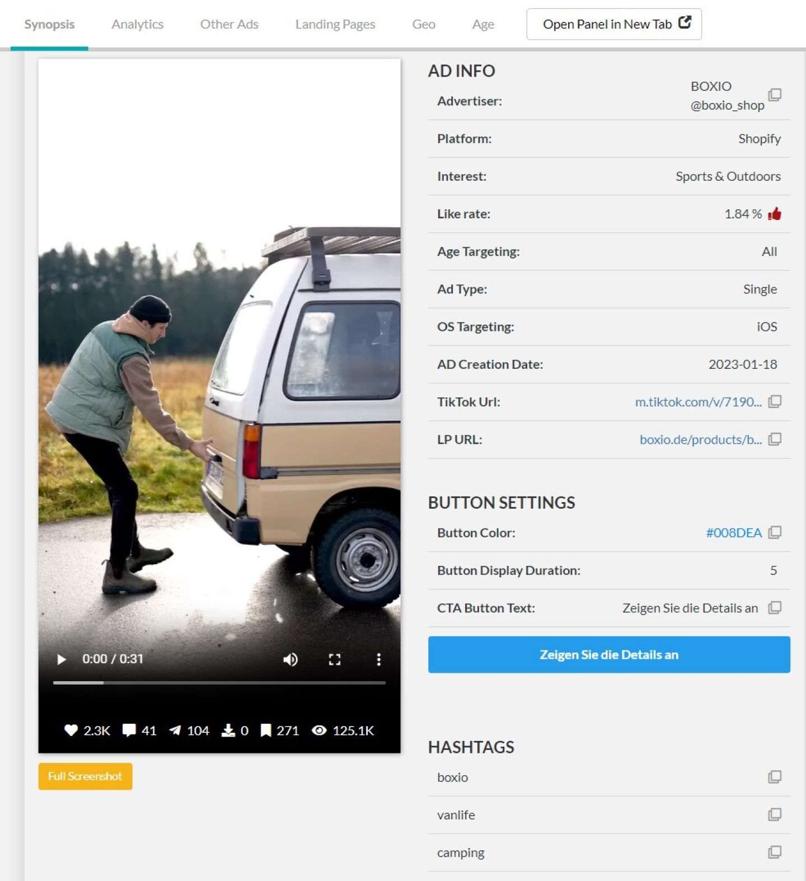Click the blue Zeigen Sie die Details an button
Image resolution: width=806 pixels, height=881 pixels.
(x=608, y=654)
